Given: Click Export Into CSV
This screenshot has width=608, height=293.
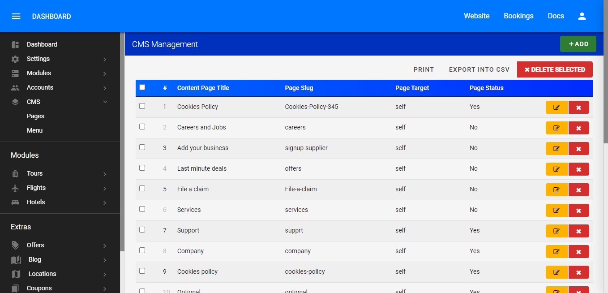Looking at the screenshot, I should pos(479,69).
